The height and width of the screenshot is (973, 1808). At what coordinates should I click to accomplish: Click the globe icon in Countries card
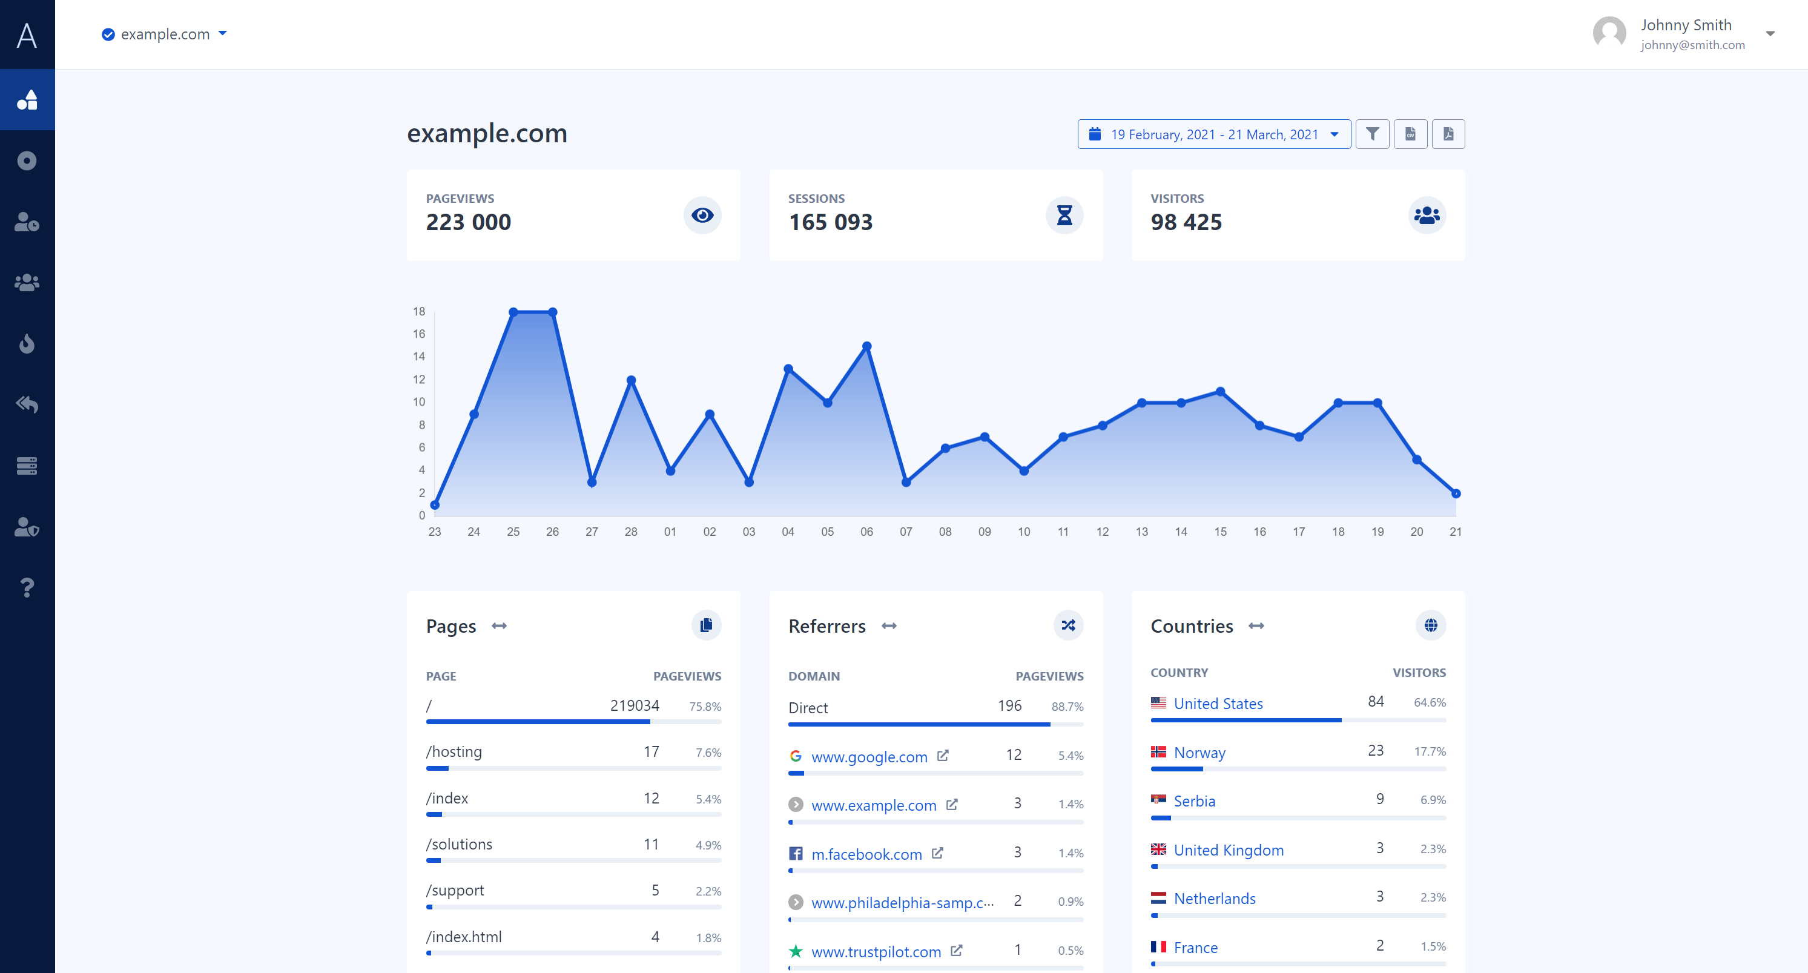(1430, 625)
